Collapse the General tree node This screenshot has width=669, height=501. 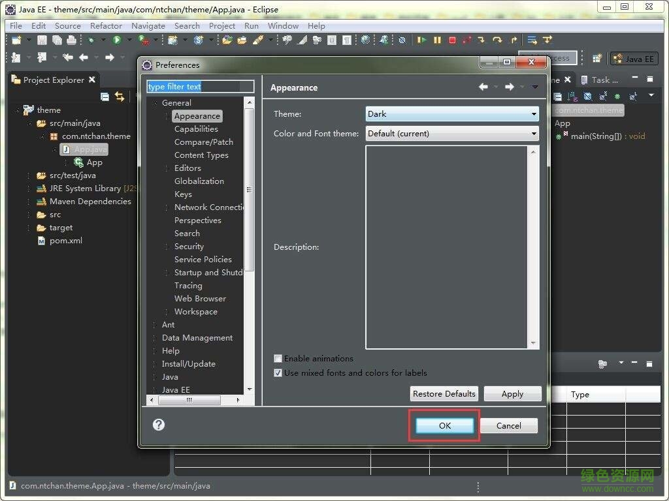155,103
